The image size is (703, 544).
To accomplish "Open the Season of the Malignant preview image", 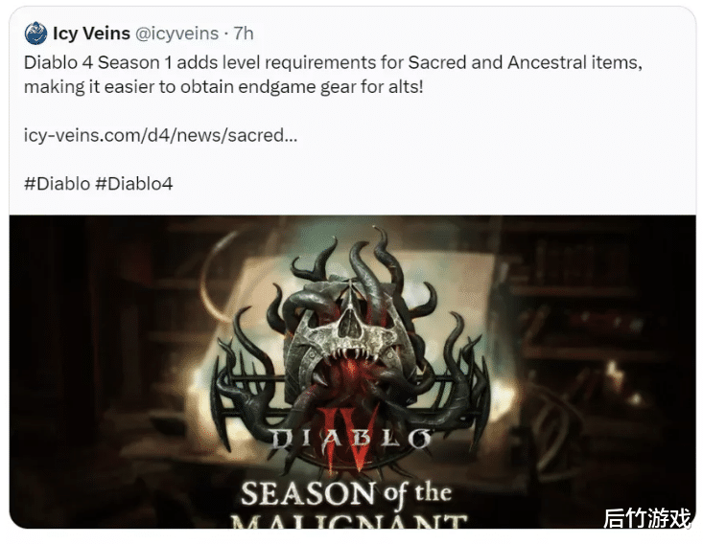I will tap(352, 372).
